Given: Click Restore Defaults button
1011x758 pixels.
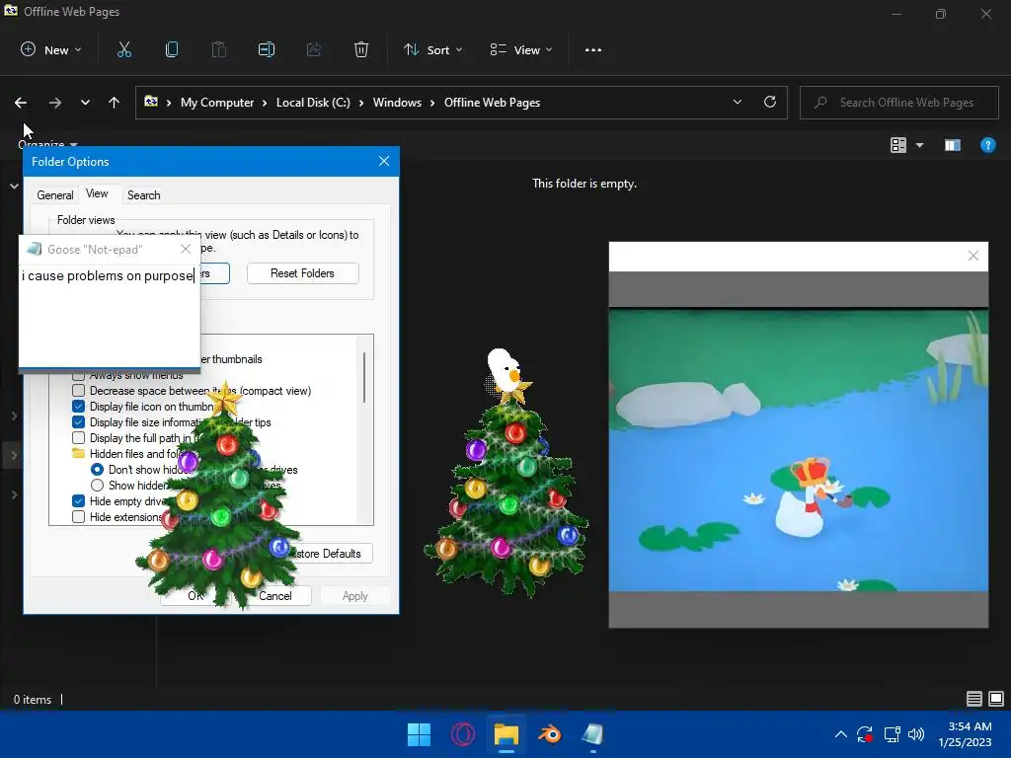Looking at the screenshot, I should tap(328, 554).
